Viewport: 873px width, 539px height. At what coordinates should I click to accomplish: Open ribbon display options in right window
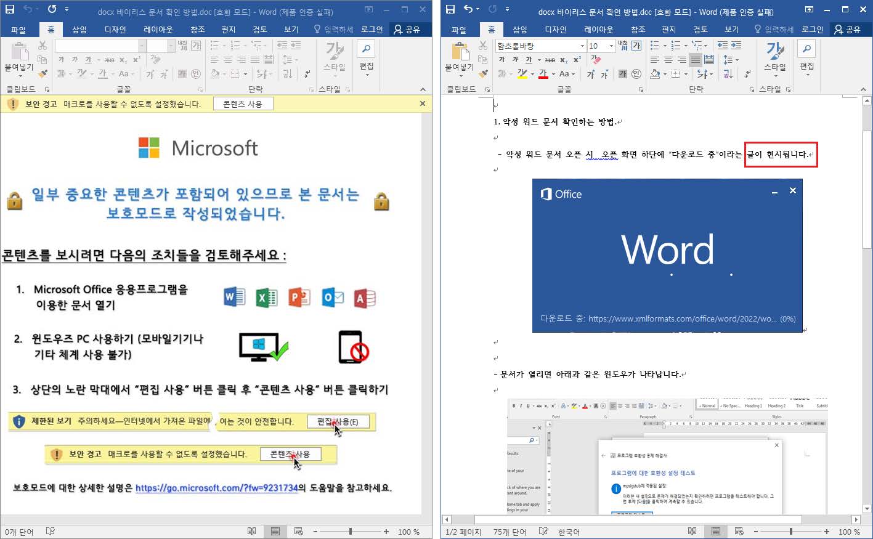(x=809, y=9)
